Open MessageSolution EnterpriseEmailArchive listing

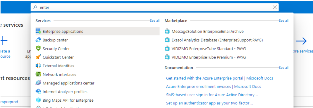208,31
